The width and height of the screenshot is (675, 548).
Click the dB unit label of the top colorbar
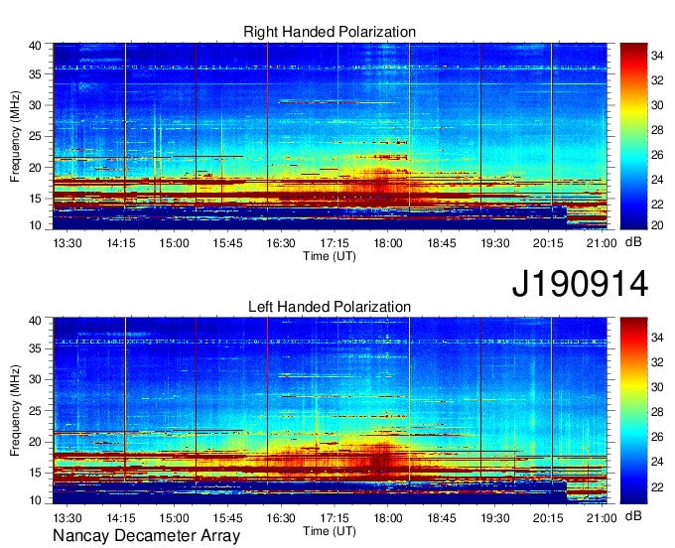(x=633, y=242)
